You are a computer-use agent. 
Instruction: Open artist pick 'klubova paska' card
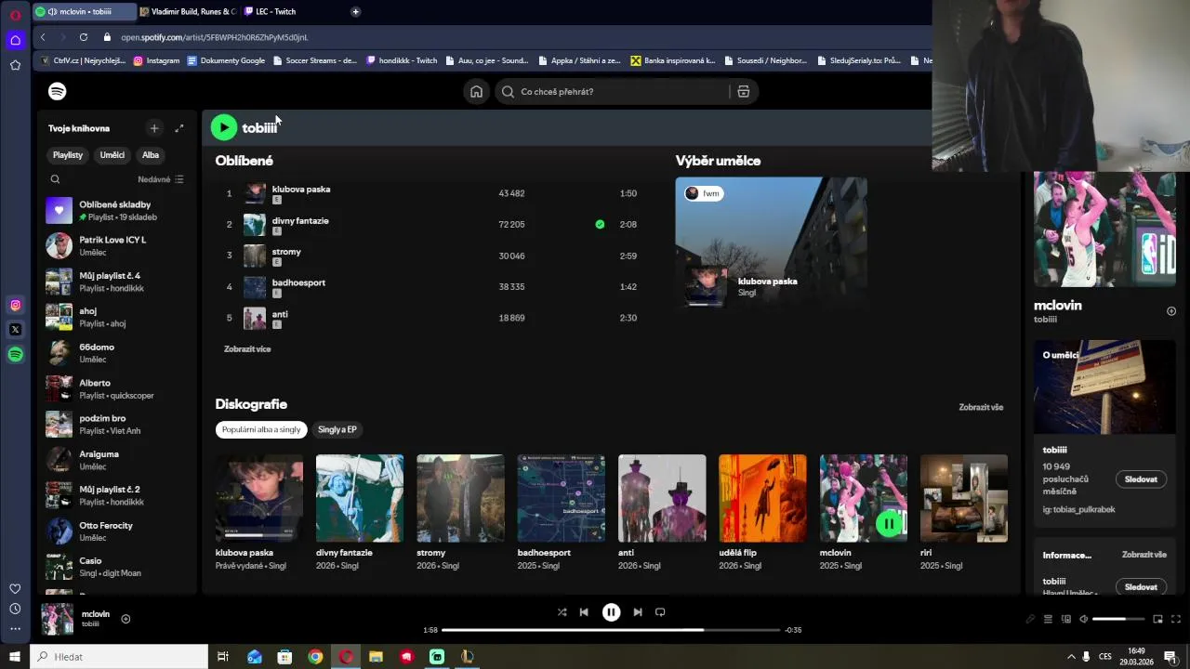[x=772, y=243]
